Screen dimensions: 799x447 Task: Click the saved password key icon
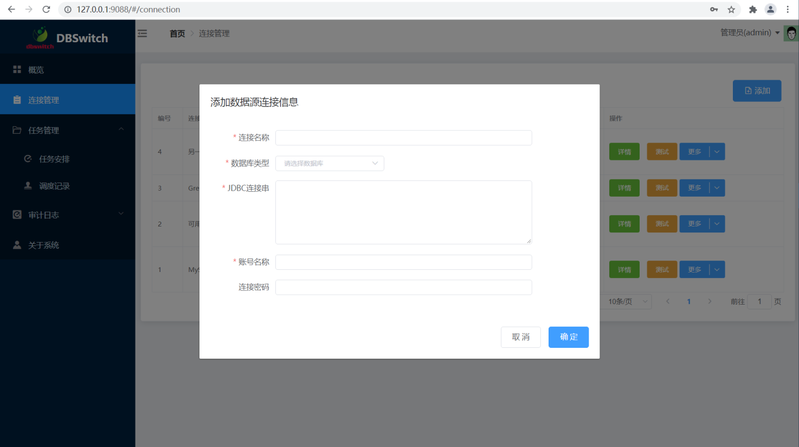pyautogui.click(x=714, y=9)
